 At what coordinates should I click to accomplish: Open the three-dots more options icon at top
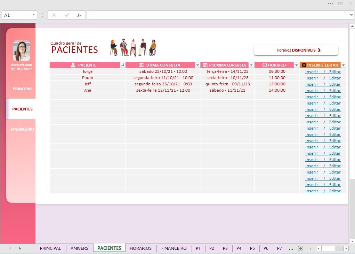tap(331, 3)
